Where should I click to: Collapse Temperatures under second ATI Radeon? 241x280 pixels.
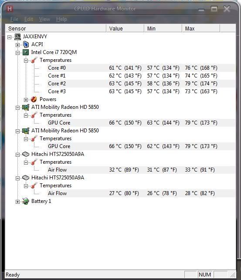(26, 139)
